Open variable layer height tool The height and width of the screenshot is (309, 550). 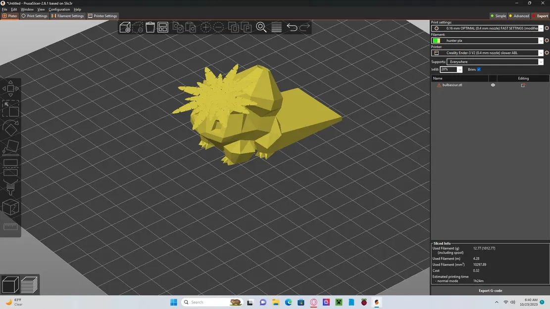tap(276, 27)
